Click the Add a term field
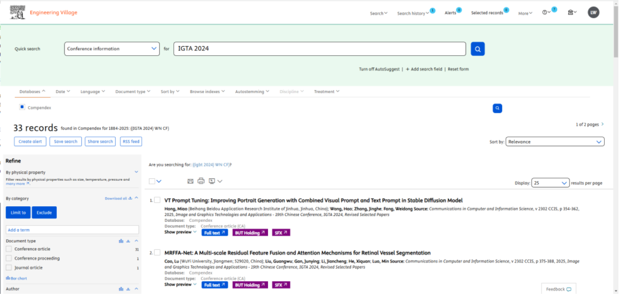This screenshot has width=621, height=296. [72, 230]
